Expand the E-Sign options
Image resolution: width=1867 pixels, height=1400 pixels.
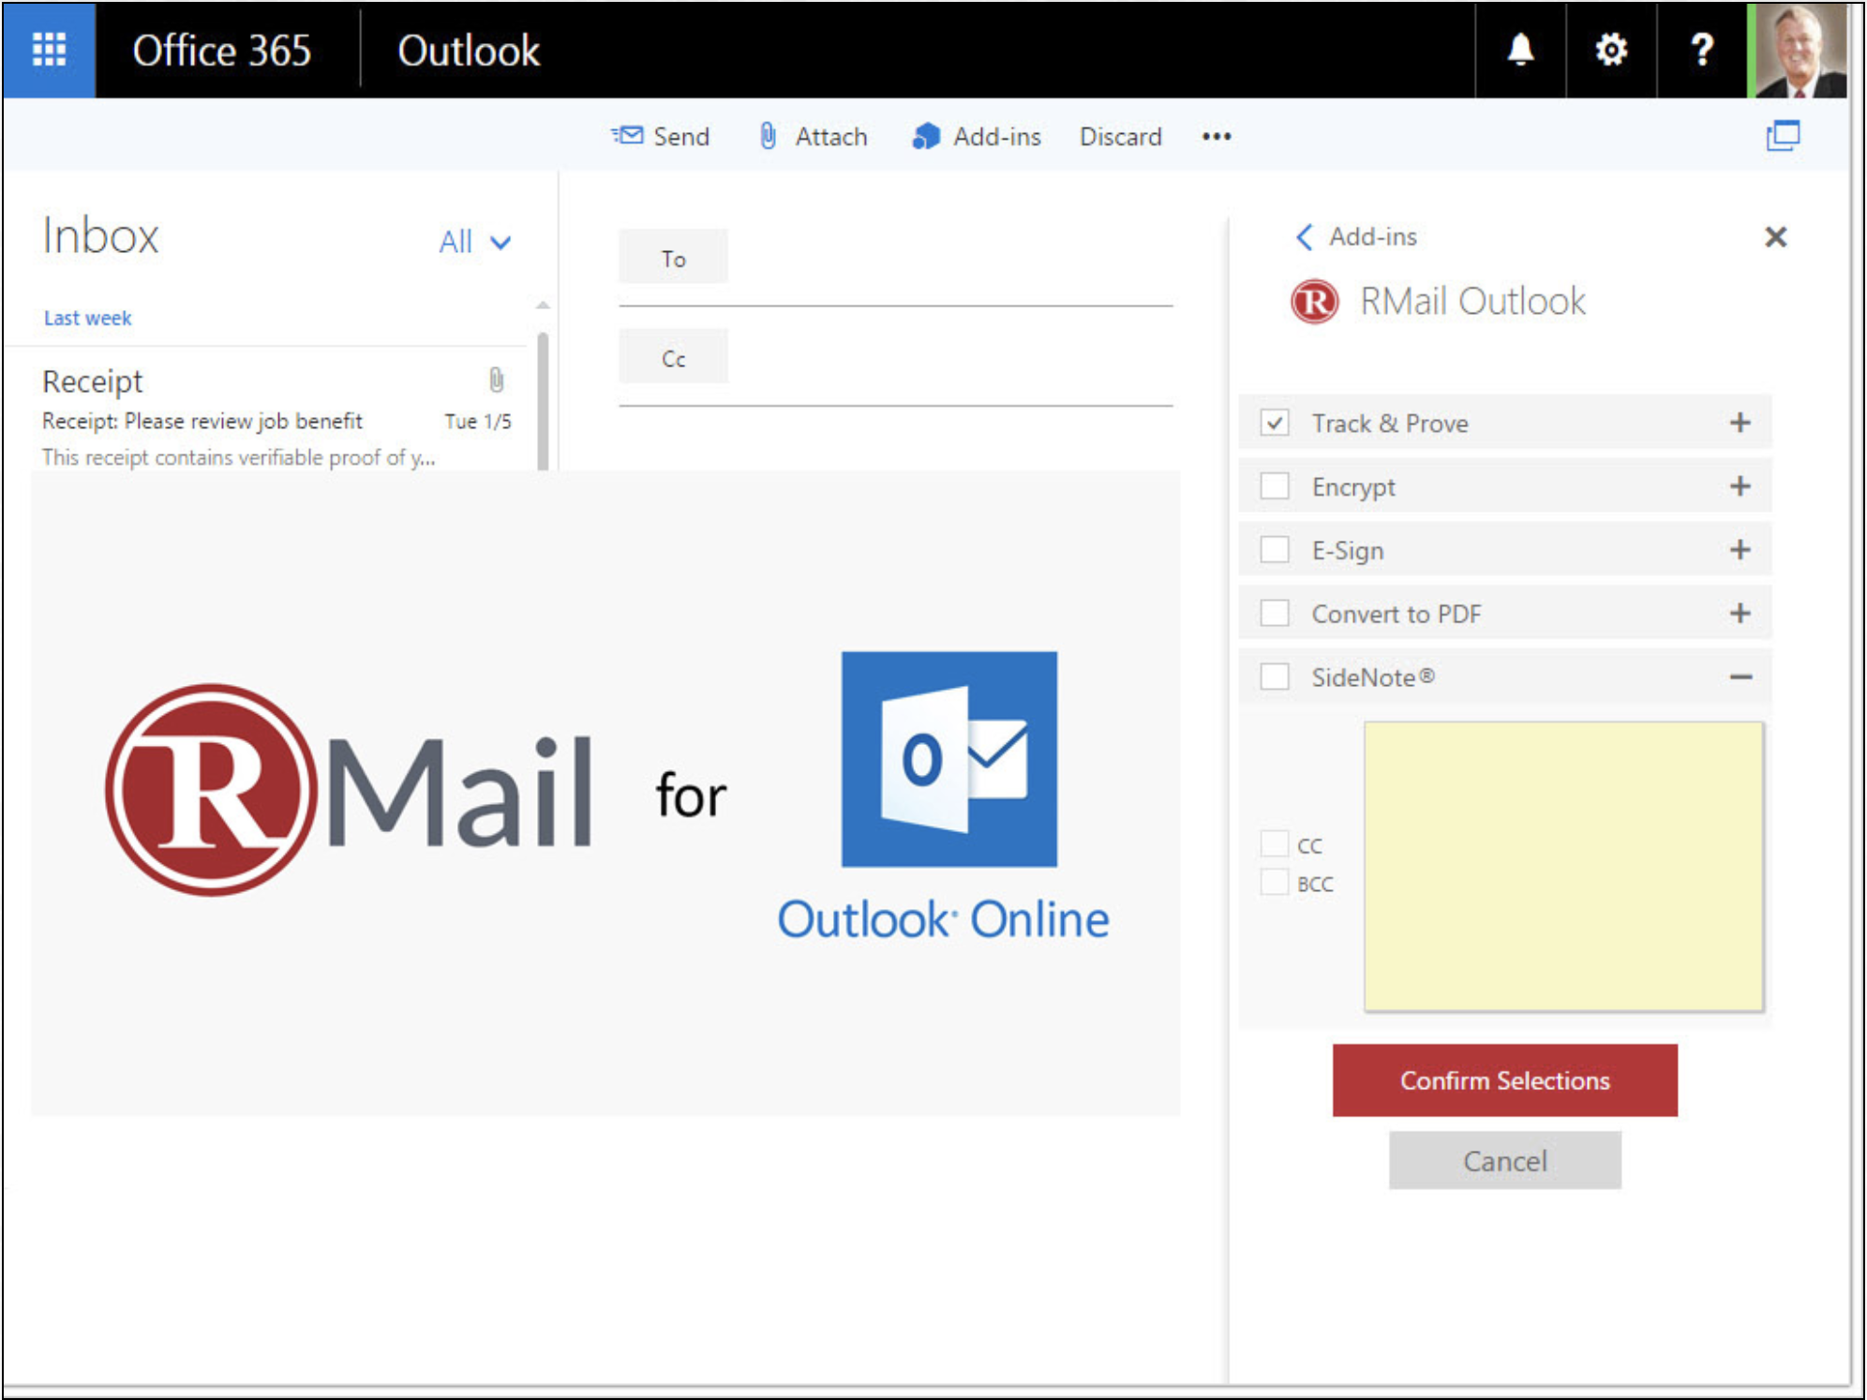point(1740,549)
